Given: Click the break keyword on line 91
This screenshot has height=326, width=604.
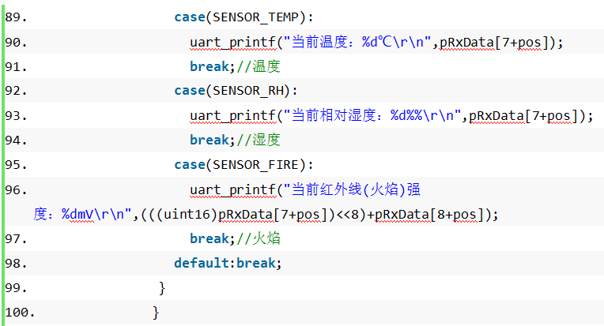Looking at the screenshot, I should [210, 66].
